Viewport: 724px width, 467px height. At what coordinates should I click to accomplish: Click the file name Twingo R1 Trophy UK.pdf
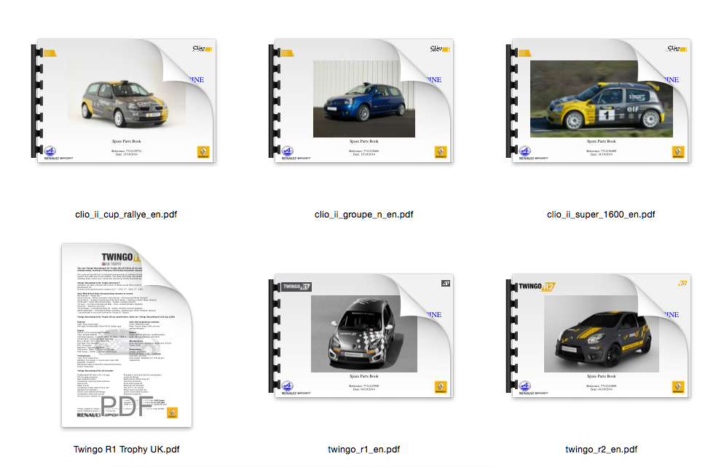tap(127, 449)
